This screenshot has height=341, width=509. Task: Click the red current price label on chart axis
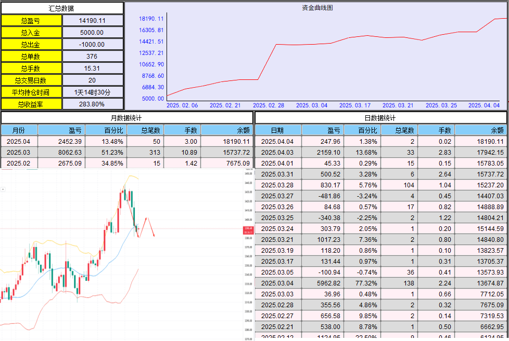click(248, 230)
